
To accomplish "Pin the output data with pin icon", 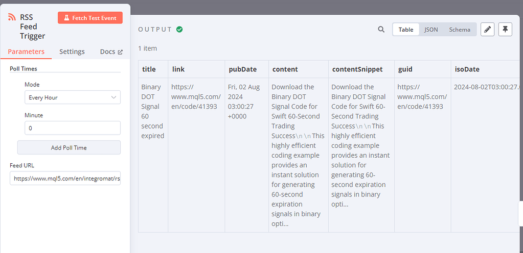I will click(x=505, y=30).
